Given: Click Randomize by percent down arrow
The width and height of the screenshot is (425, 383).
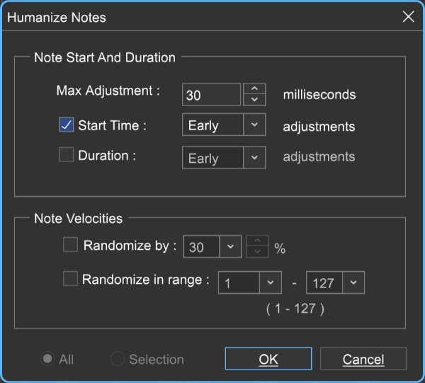Looking at the screenshot, I should point(257,252).
